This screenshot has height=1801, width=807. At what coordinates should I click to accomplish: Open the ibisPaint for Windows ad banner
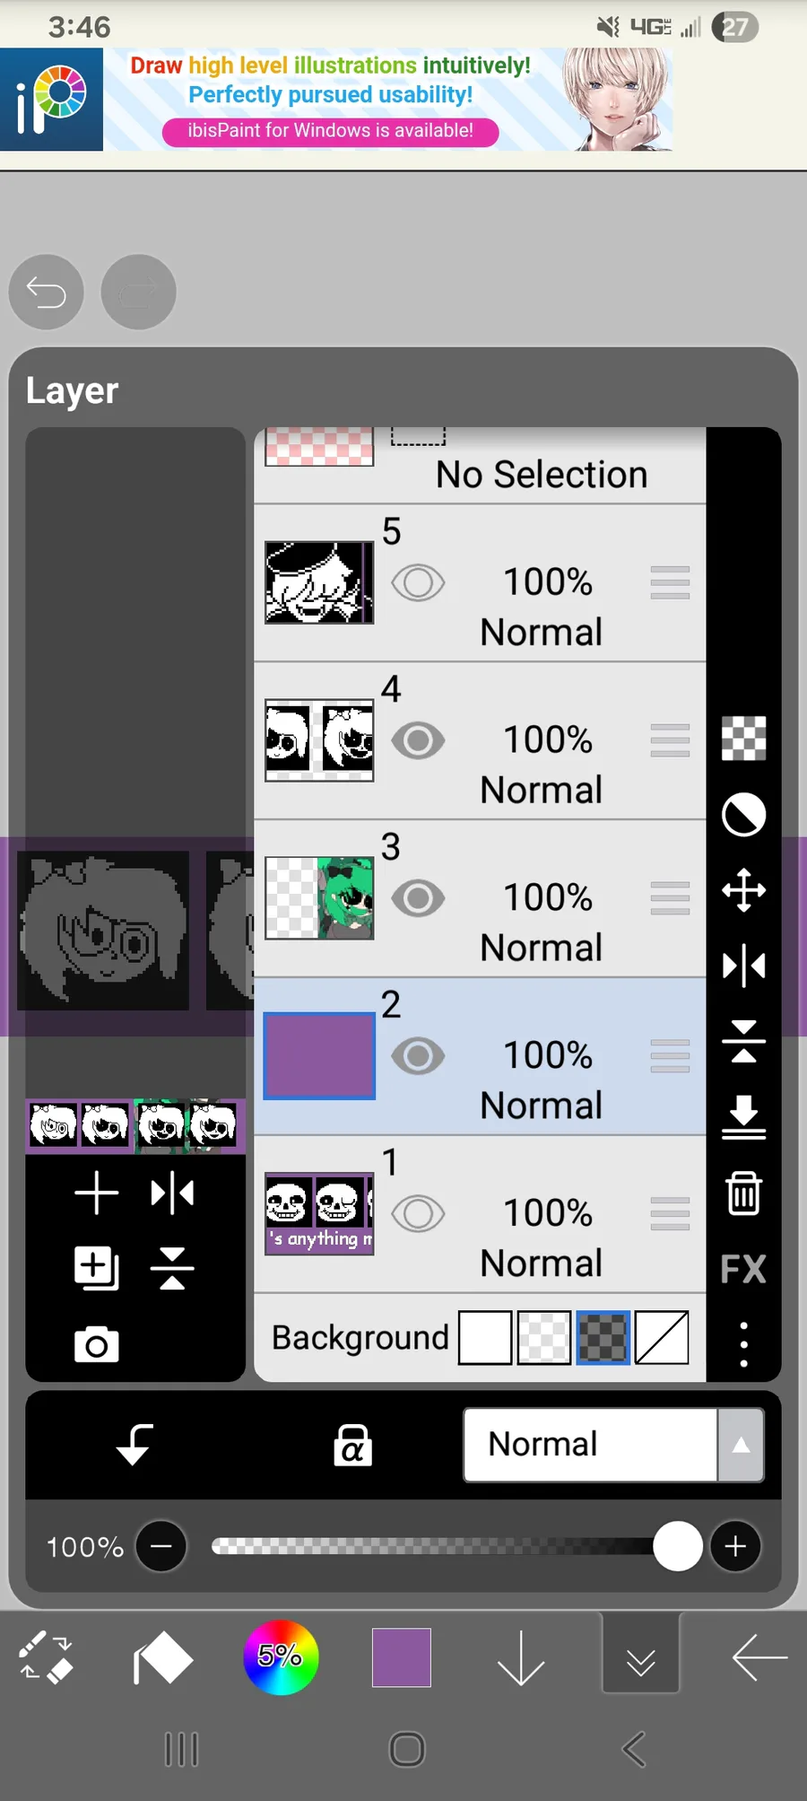330,131
